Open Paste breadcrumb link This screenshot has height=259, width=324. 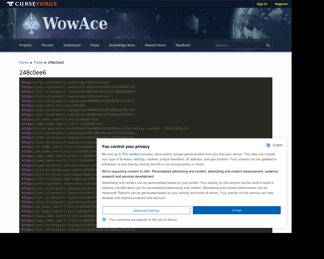38,62
